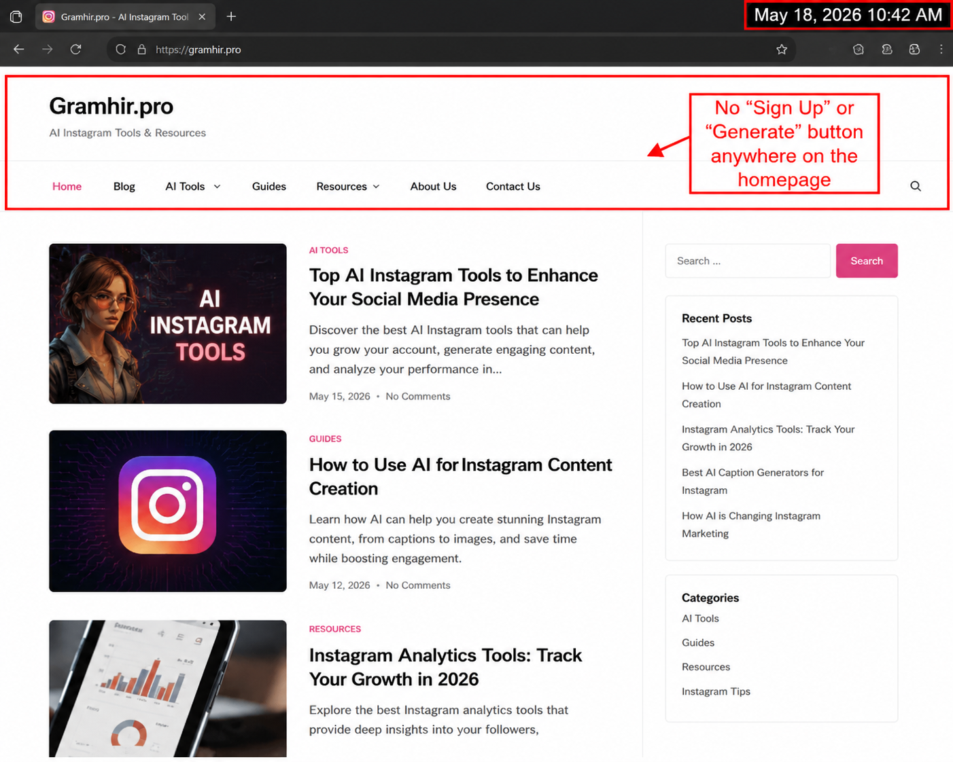This screenshot has height=762, width=953.
Task: Click the third post excerpt starting Explore the best
Action: point(438,720)
